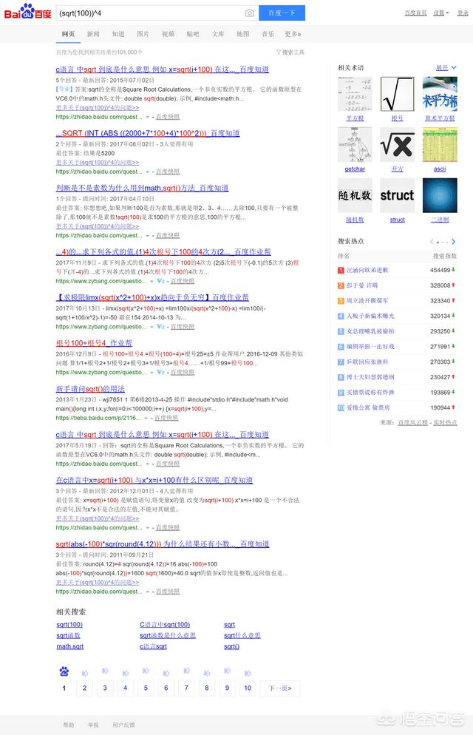Image resolution: width=473 pixels, height=735 pixels.
Task: Open related search c语言sqrt
Action: click(x=153, y=646)
